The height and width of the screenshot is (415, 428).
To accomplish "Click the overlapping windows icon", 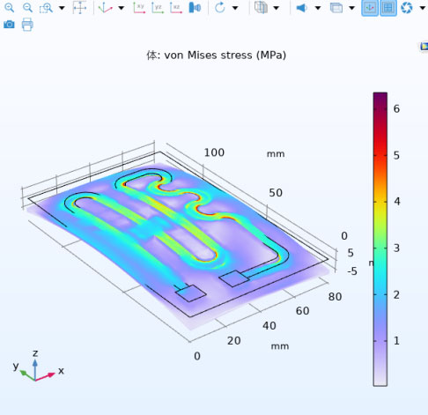I will tap(336, 8).
